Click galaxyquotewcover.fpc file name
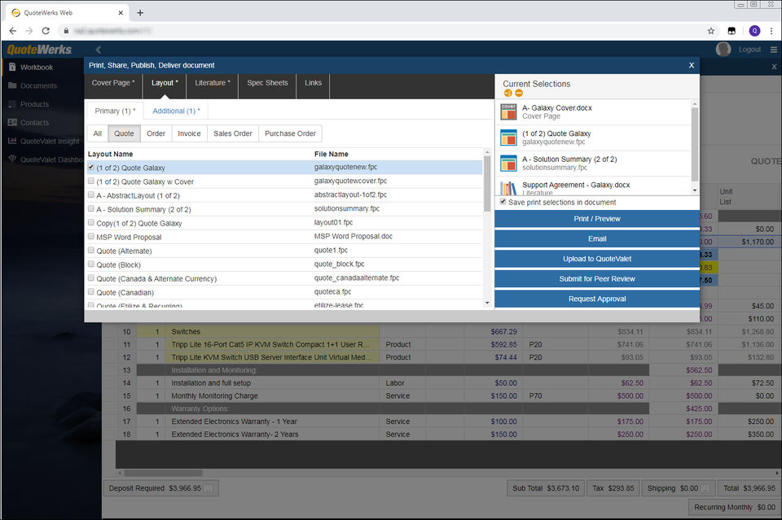 coord(350,181)
